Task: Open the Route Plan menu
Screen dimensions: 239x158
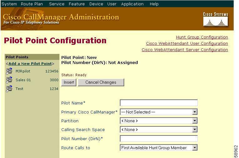Action: click(32, 4)
